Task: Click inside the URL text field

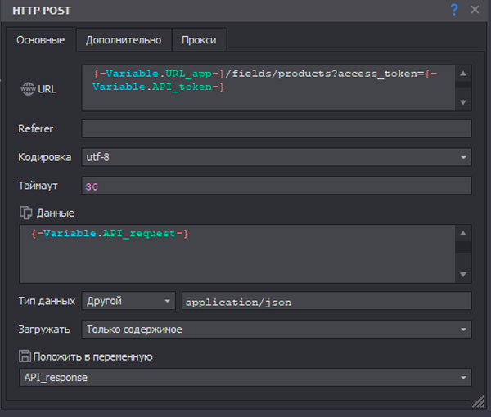Action: point(268,87)
